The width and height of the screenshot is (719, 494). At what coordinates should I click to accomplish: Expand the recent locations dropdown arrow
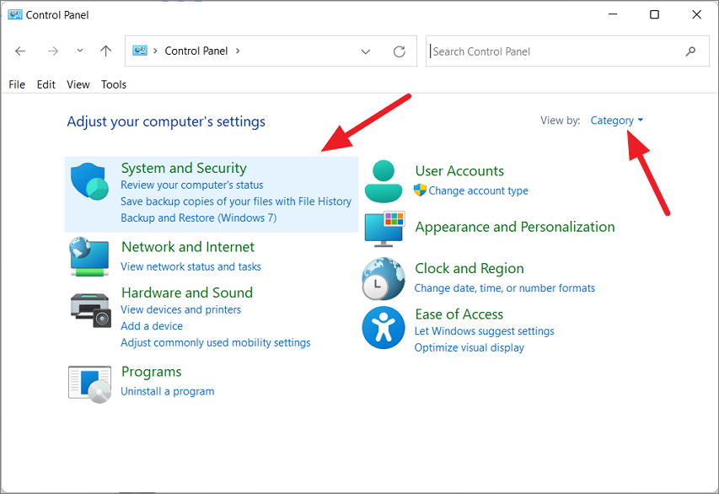point(80,51)
